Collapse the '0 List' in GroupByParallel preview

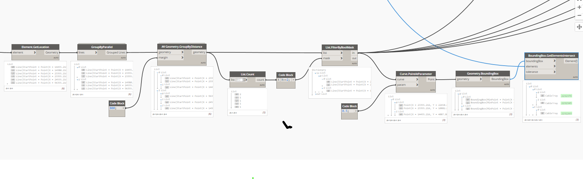pos(77,67)
